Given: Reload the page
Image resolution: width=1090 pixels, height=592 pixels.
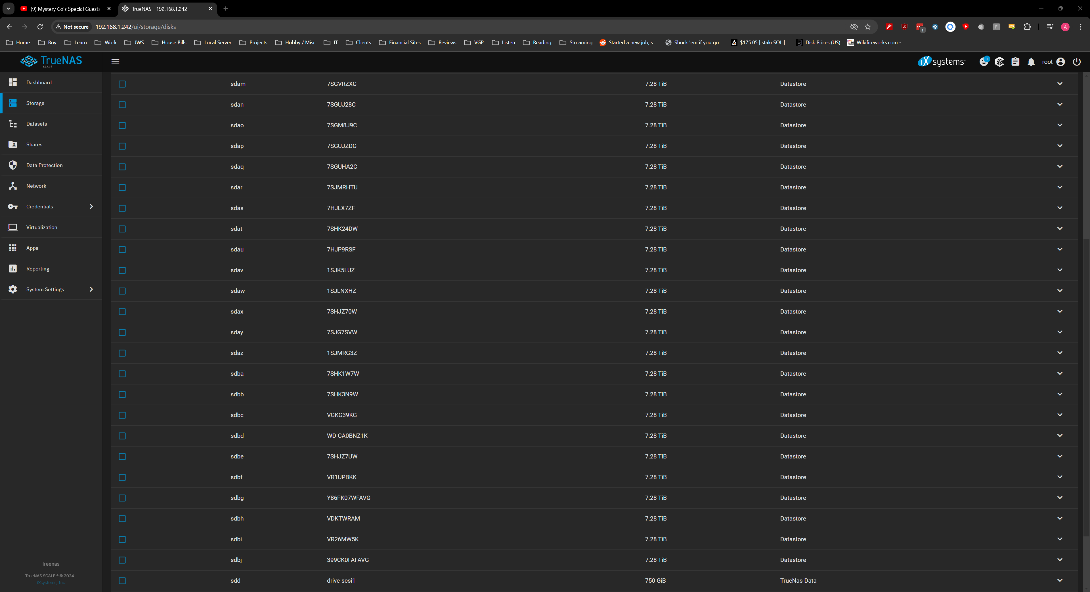Looking at the screenshot, I should coord(40,27).
